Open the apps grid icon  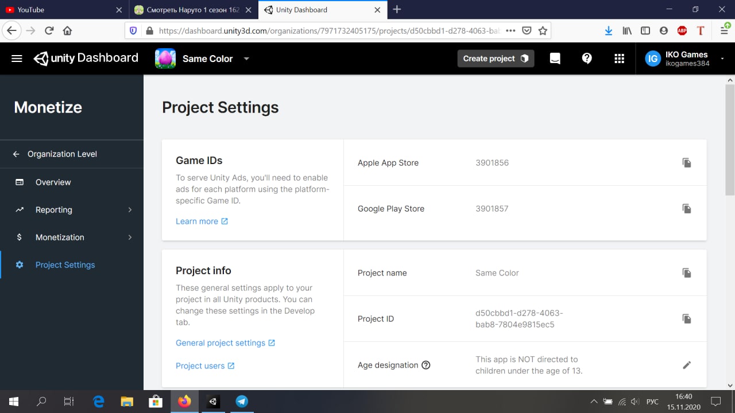[x=619, y=59]
